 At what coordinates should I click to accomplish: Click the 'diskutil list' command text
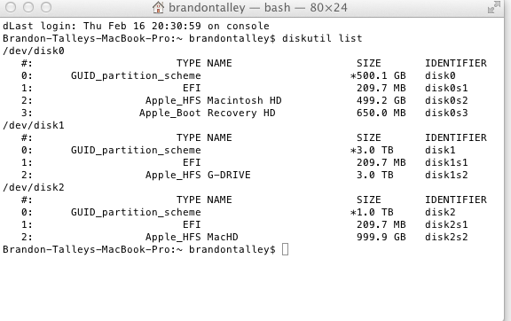click(322, 38)
